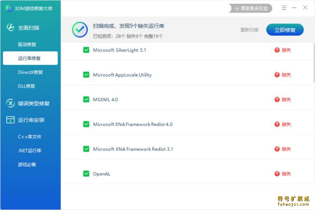Click the red alert icon for XNA Redist 3.1
Screen dimensions: 315x210
[x=277, y=149]
